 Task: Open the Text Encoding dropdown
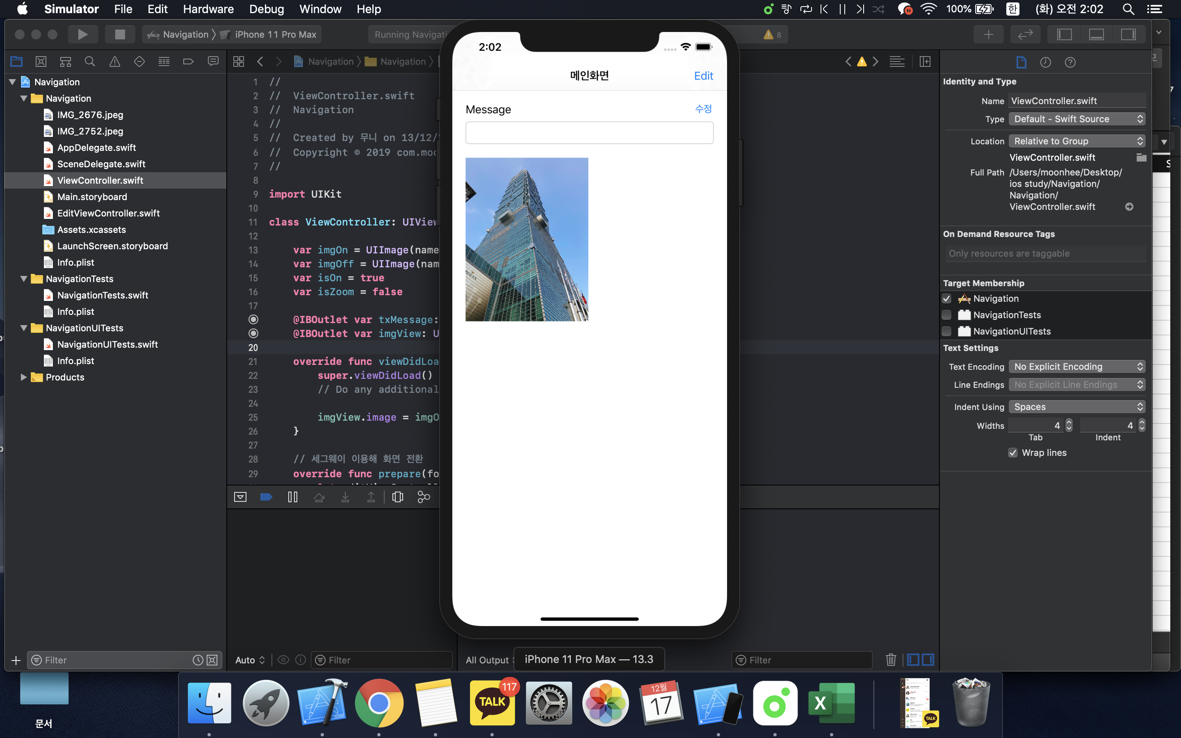pyautogui.click(x=1076, y=367)
